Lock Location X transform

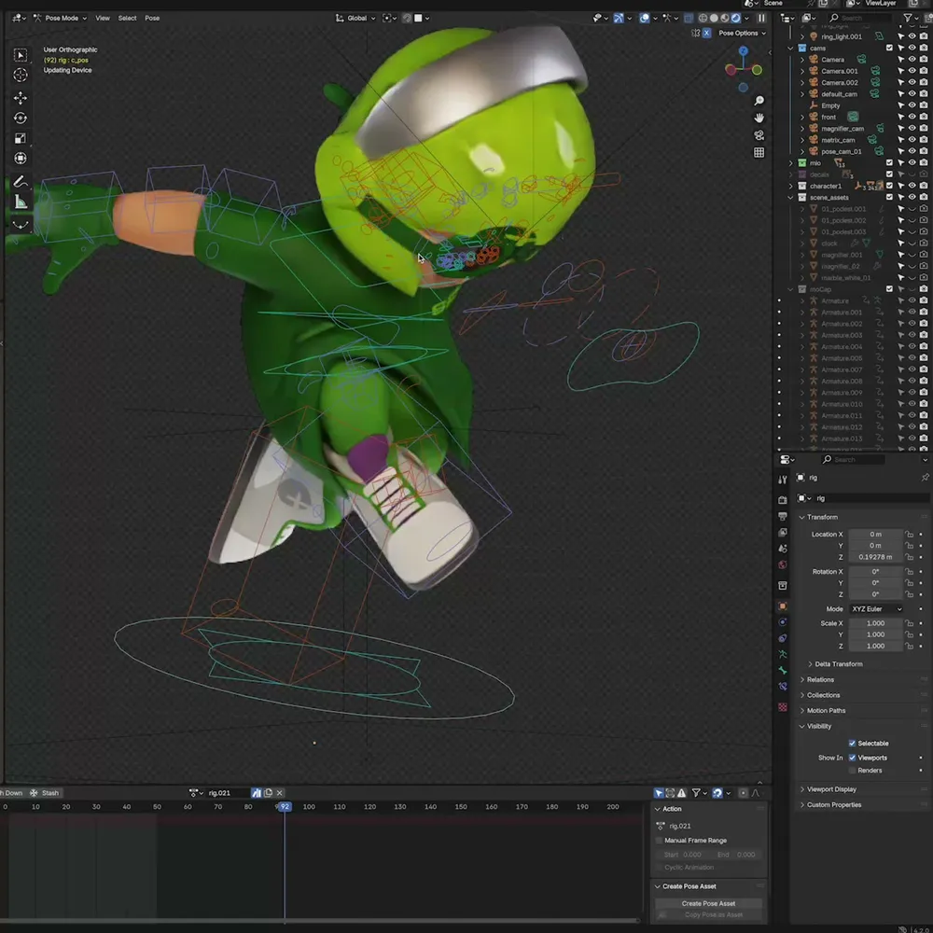[x=909, y=535]
